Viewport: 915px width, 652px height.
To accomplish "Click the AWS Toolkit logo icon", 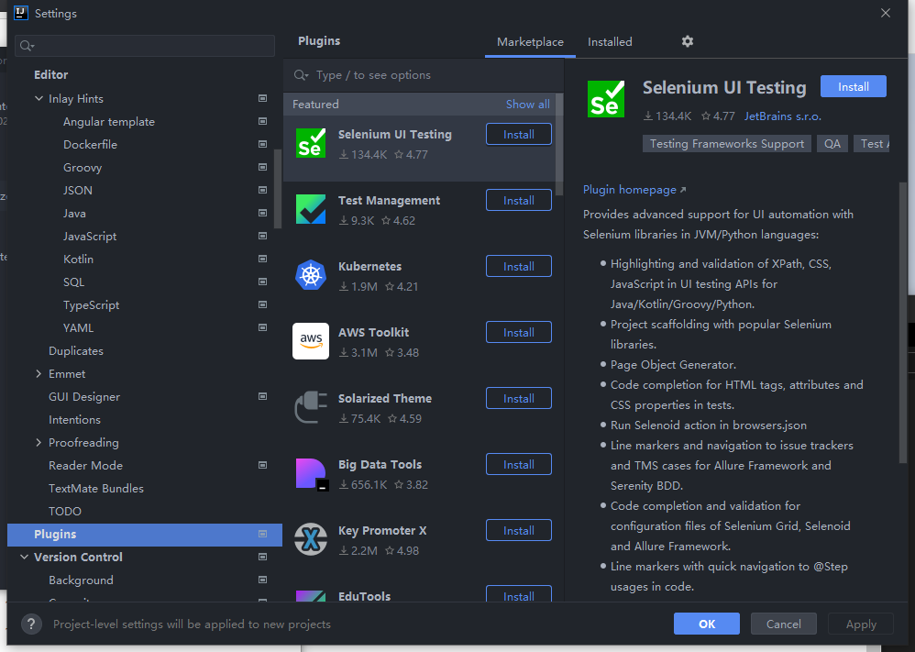I will (311, 341).
